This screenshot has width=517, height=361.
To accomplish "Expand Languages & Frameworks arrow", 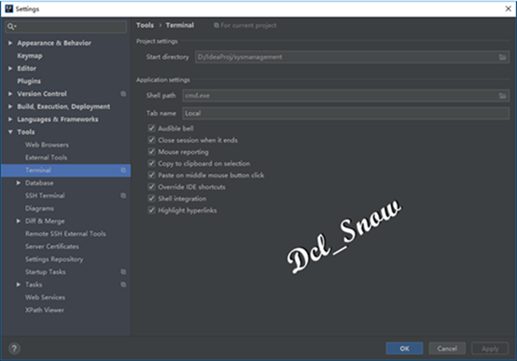I will tap(10, 119).
